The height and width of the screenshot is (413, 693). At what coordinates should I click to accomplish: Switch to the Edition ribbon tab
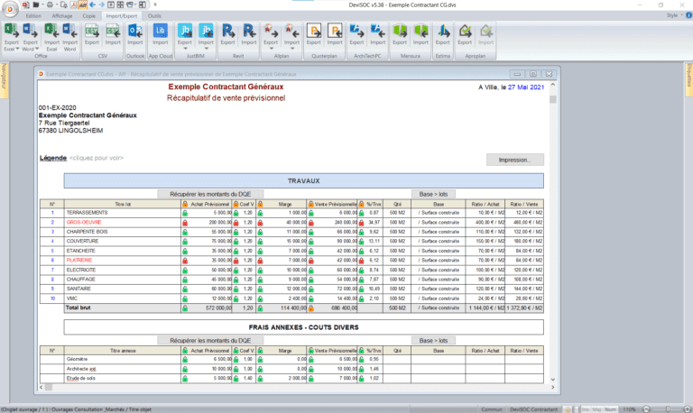pos(33,16)
